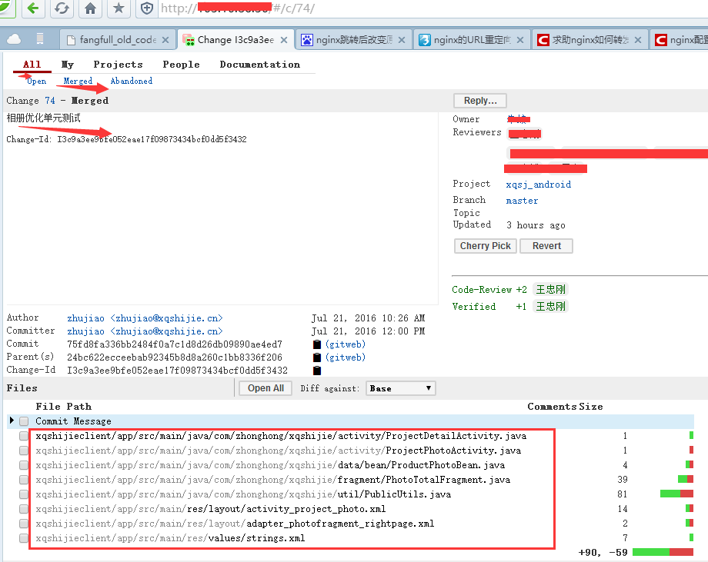This screenshot has width=708, height=562.
Task: Click the Merged changes link
Action: (78, 81)
